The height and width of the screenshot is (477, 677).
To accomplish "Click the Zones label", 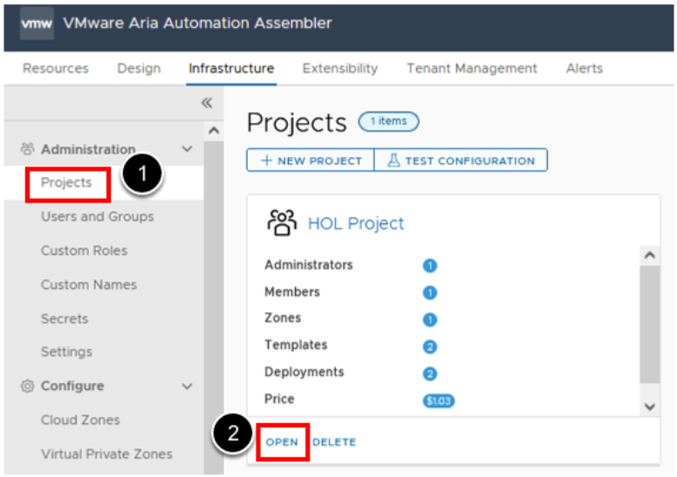I will [283, 317].
